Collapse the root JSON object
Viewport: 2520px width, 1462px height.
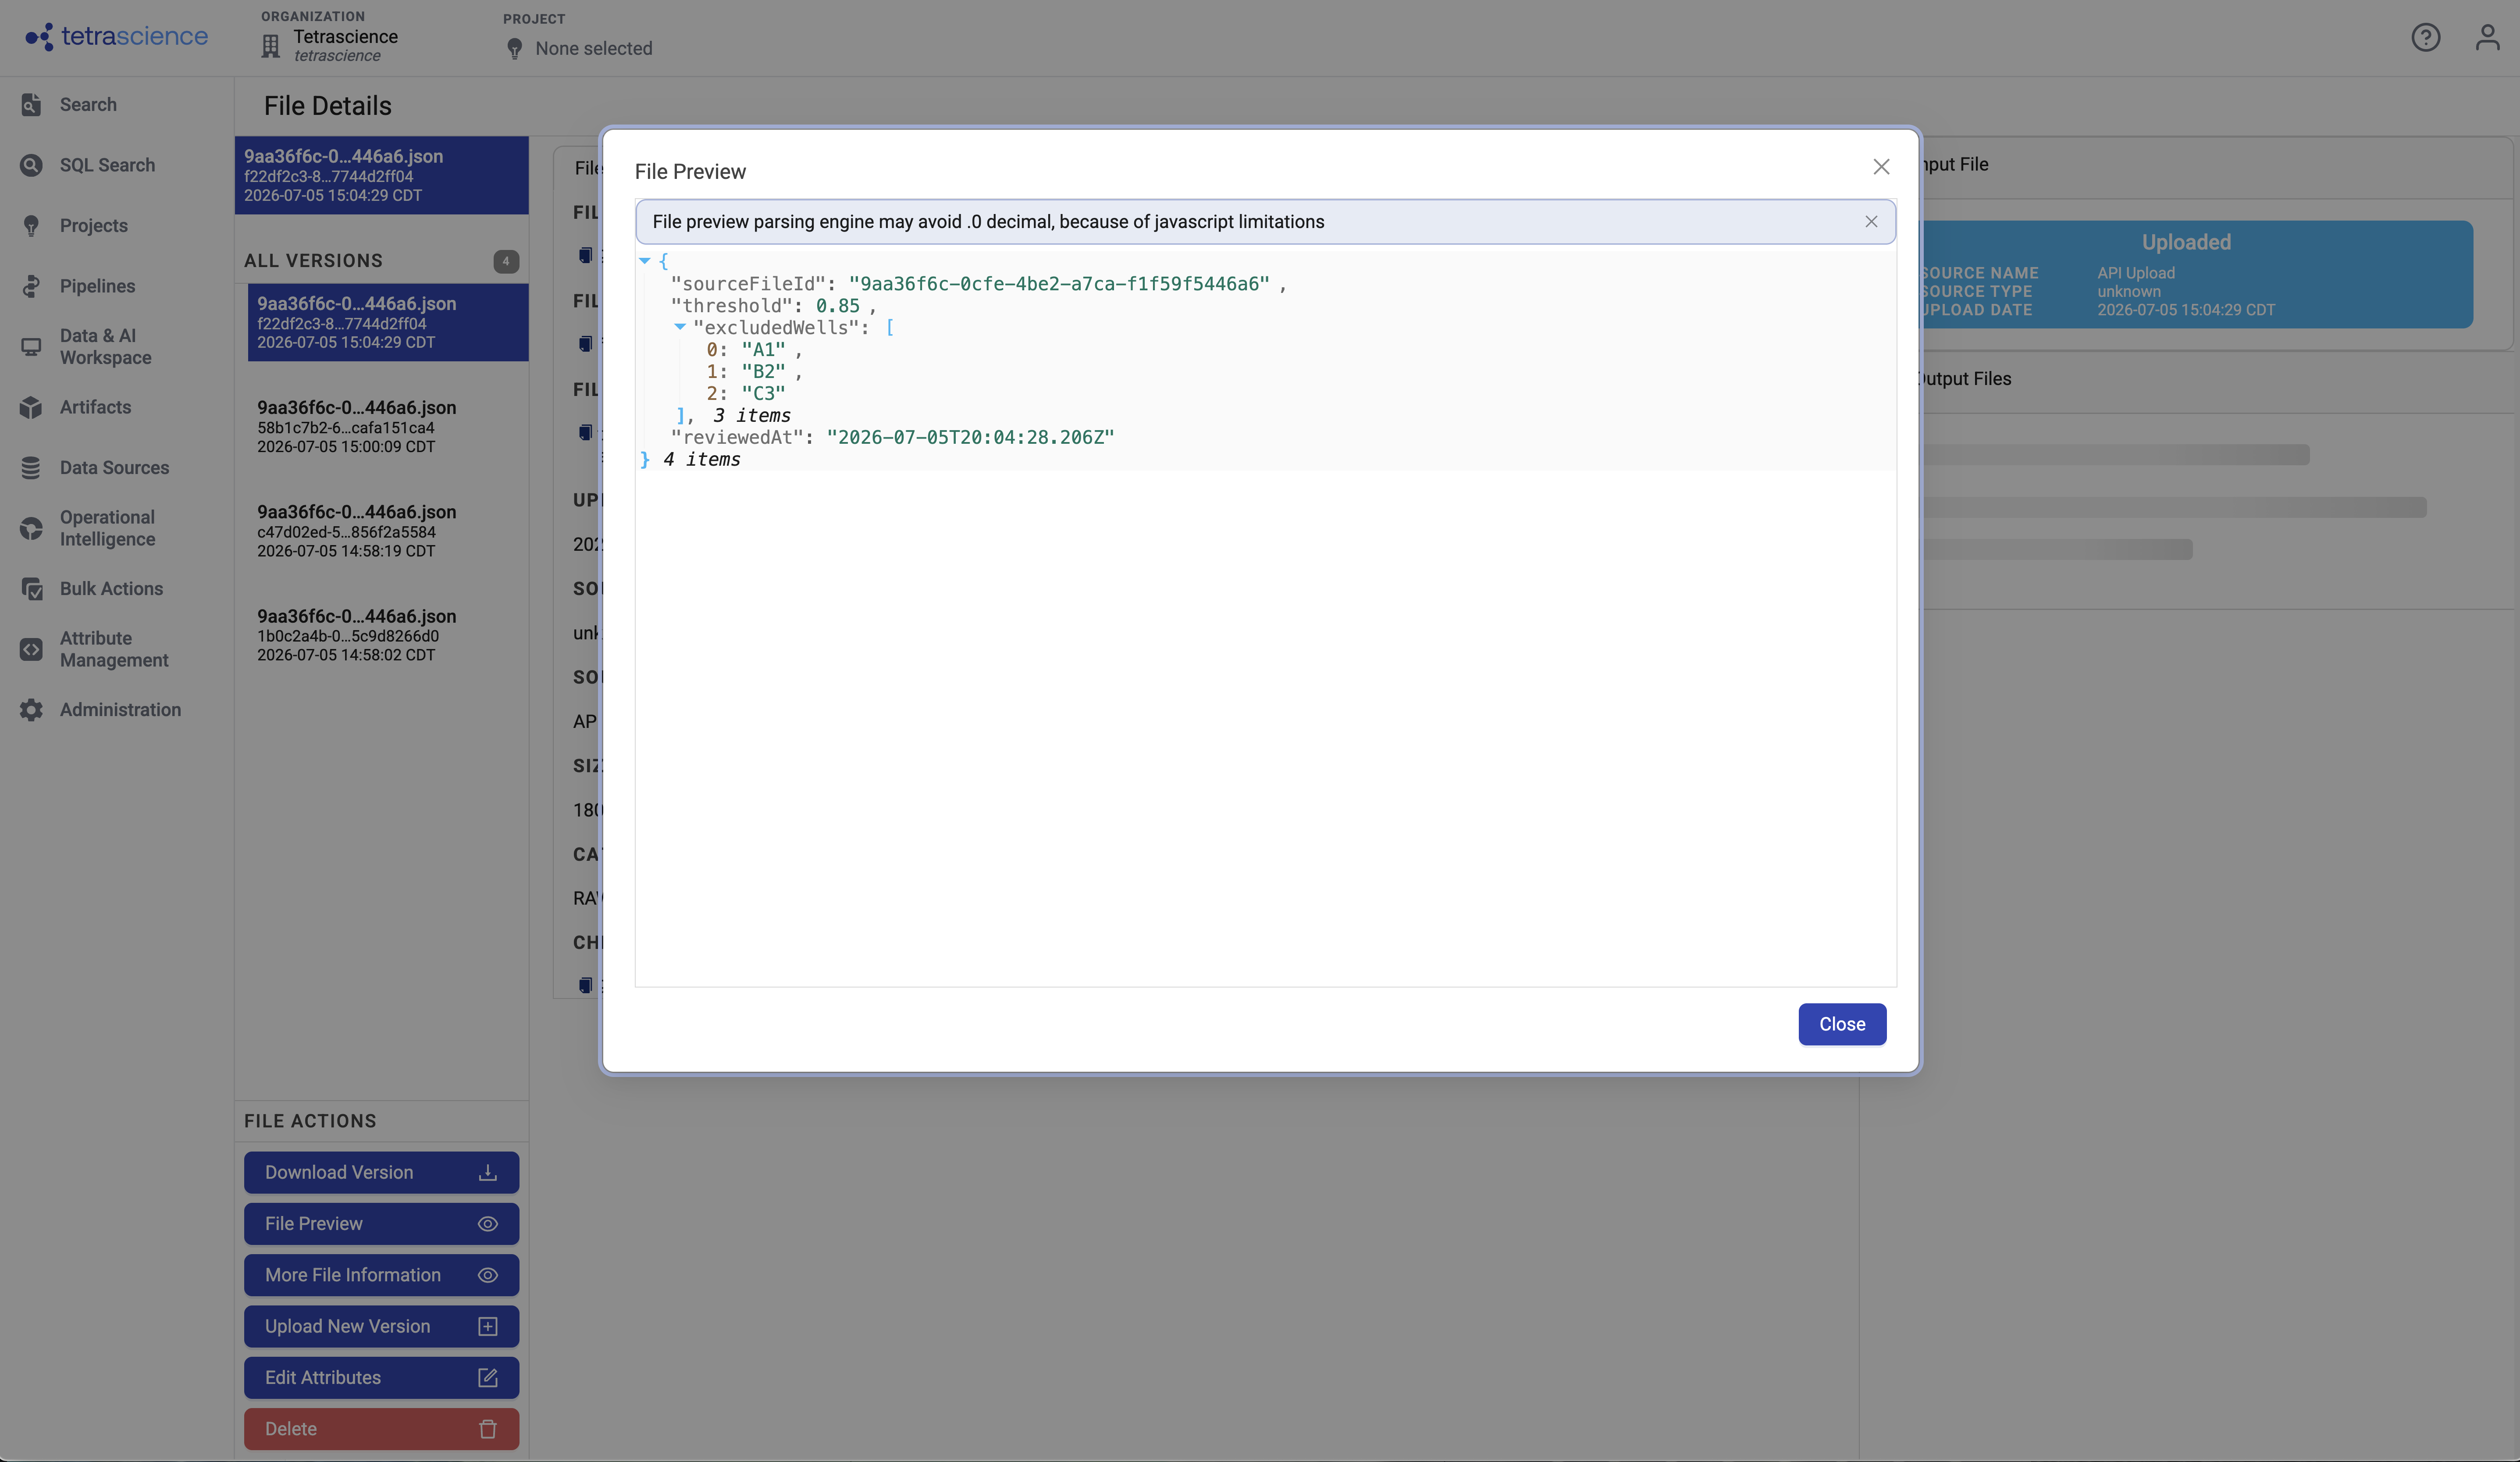[x=645, y=261]
